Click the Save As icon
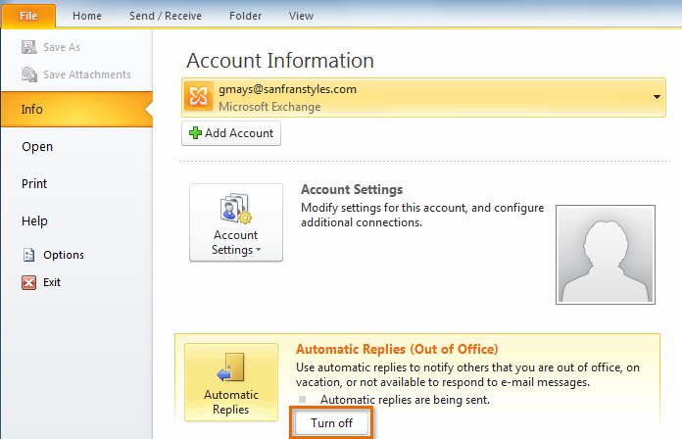The image size is (682, 439). (x=29, y=47)
